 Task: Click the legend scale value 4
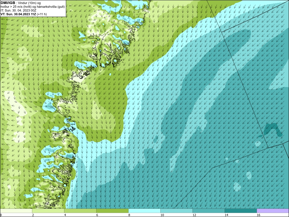click(65, 215)
